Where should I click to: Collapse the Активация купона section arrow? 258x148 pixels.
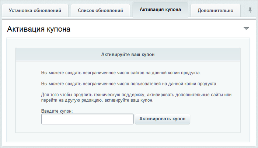246,28
